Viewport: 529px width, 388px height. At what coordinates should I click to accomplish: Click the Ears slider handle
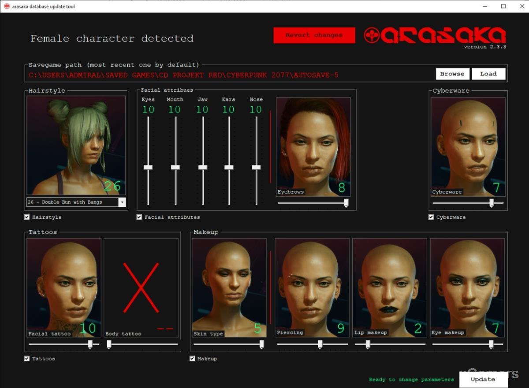[229, 167]
